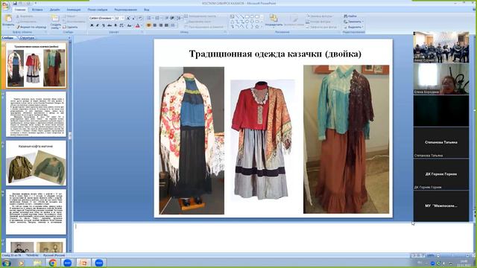Open the Design (Дизайн) ribbon tab
The image size is (477, 268).
tap(54, 10)
